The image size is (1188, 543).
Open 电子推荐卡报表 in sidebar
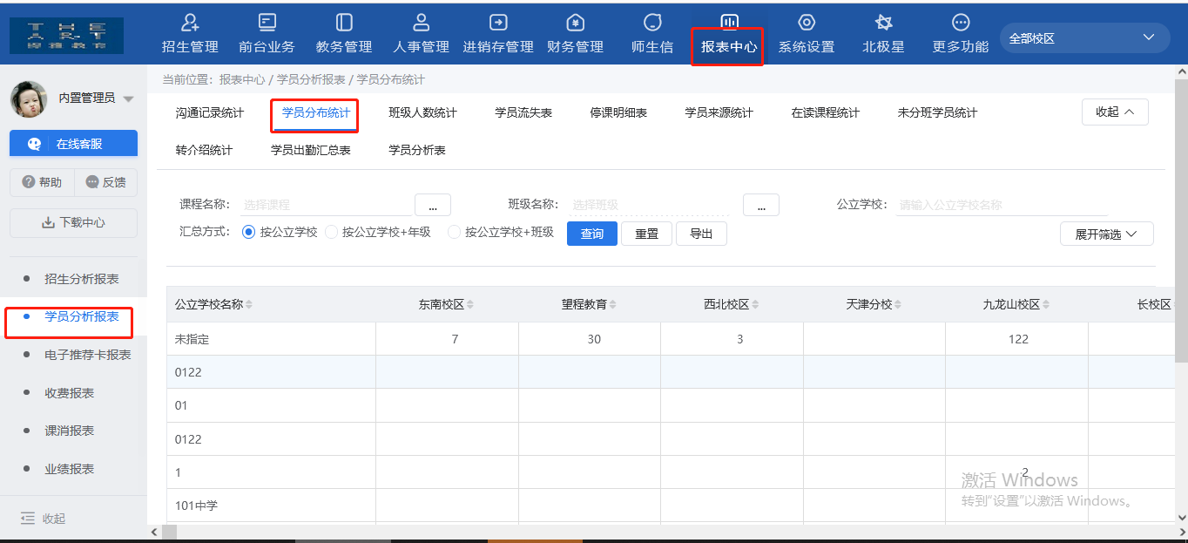coord(88,355)
